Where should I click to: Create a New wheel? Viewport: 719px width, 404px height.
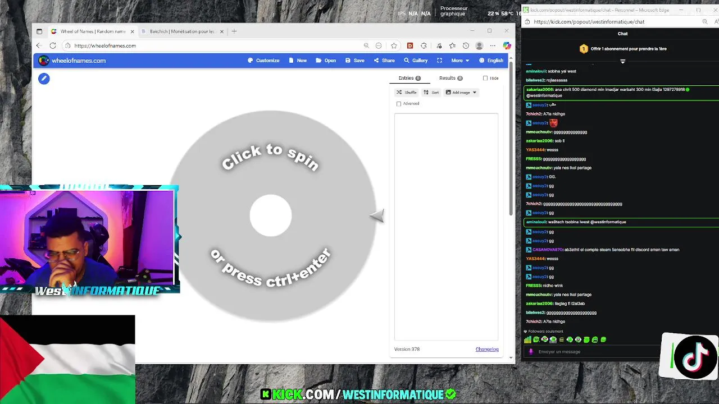click(x=298, y=61)
